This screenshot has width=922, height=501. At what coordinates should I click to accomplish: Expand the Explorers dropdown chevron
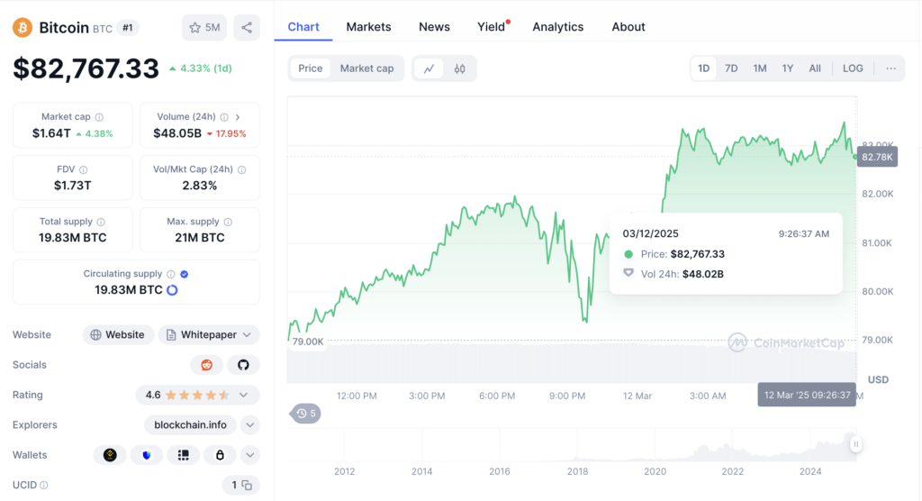click(250, 425)
